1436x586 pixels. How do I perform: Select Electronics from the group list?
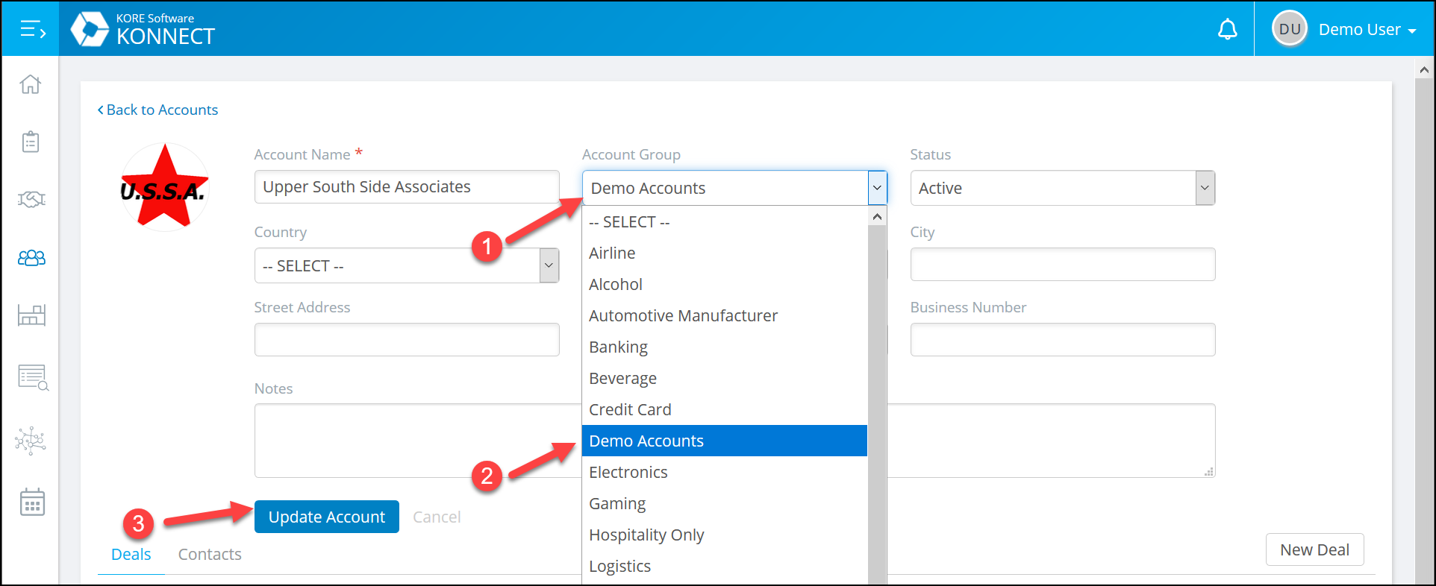(724, 473)
